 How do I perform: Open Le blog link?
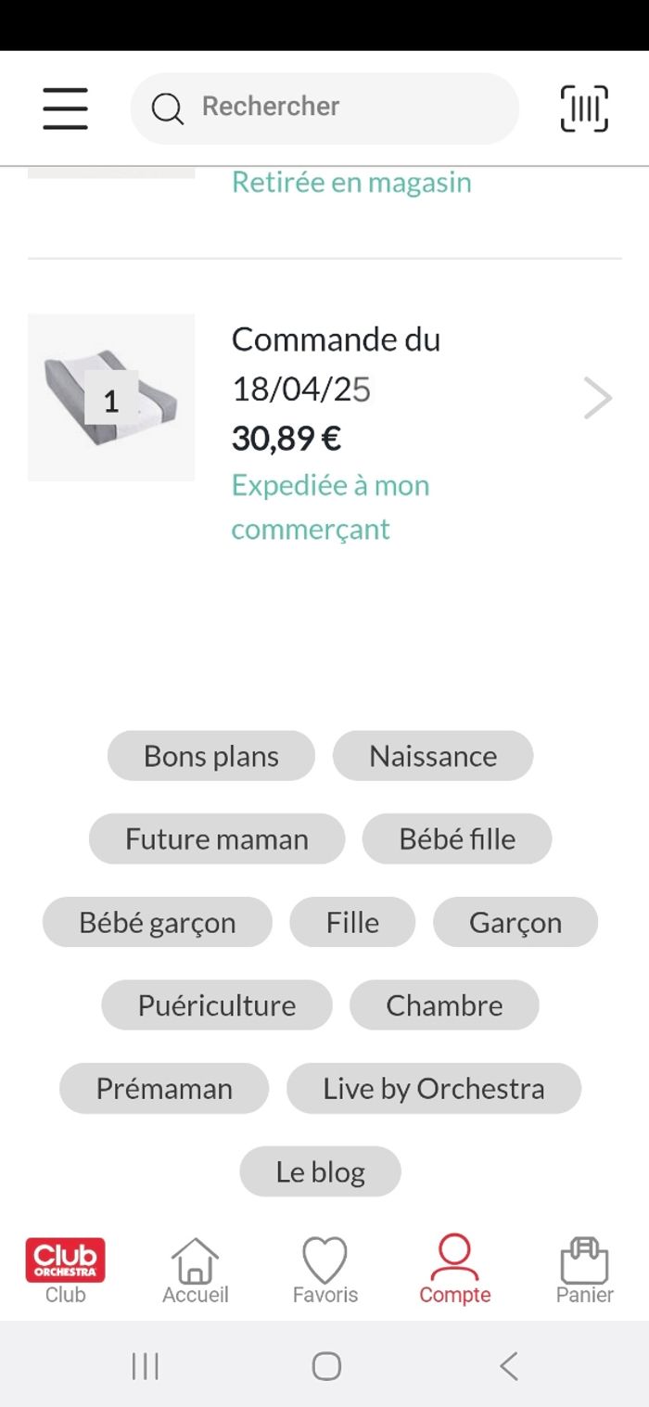[320, 1171]
